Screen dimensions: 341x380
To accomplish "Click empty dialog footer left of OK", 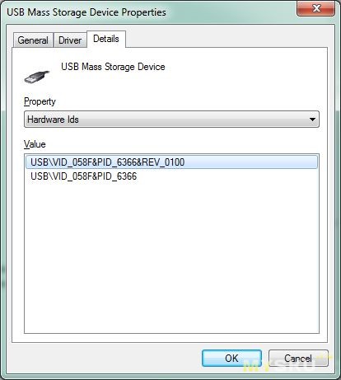I will pos(105,358).
